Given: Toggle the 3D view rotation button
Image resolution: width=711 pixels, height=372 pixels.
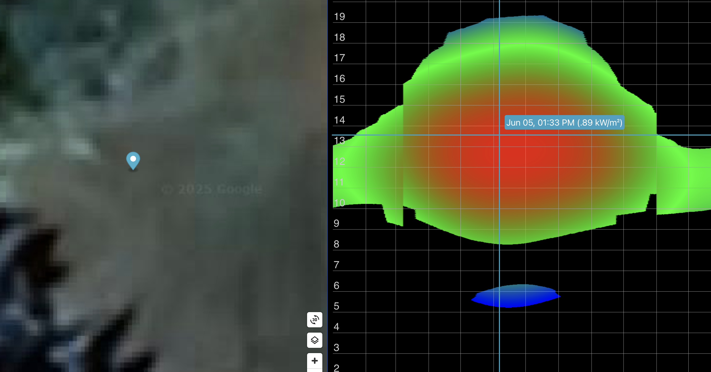Looking at the screenshot, I should [315, 320].
